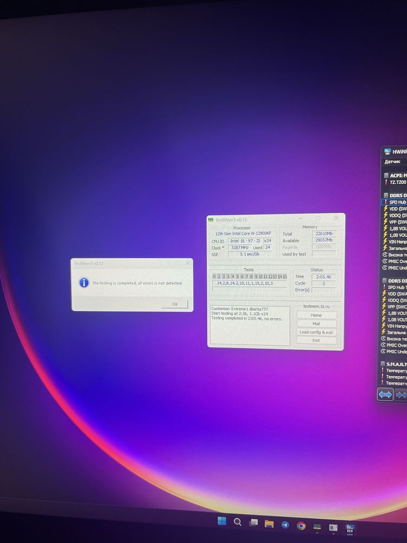Screen dimensions: 407x543
Task: Click the thermometer icon beside TZ.TZ00
Action: click(x=386, y=182)
